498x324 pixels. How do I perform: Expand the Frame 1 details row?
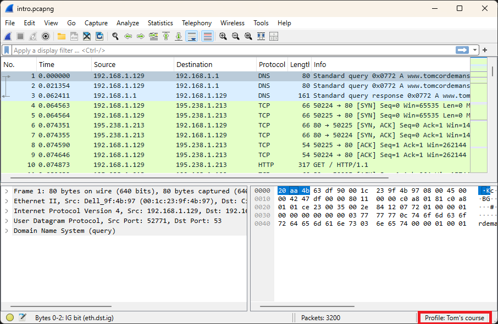7,191
